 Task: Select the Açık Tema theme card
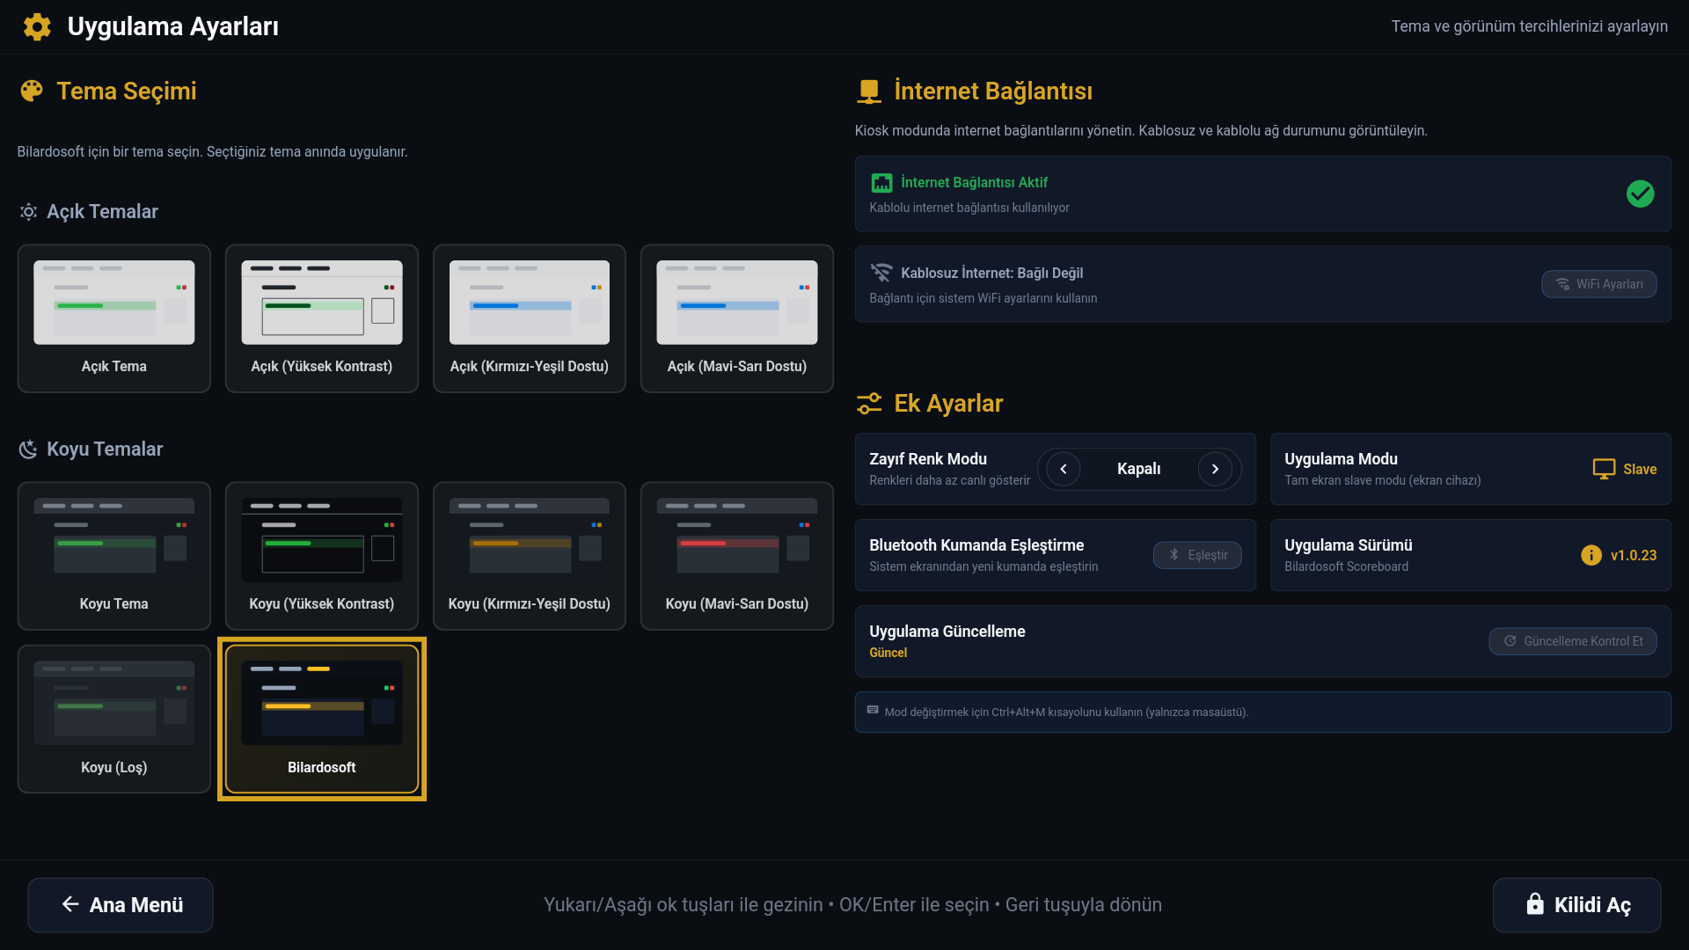tap(114, 318)
